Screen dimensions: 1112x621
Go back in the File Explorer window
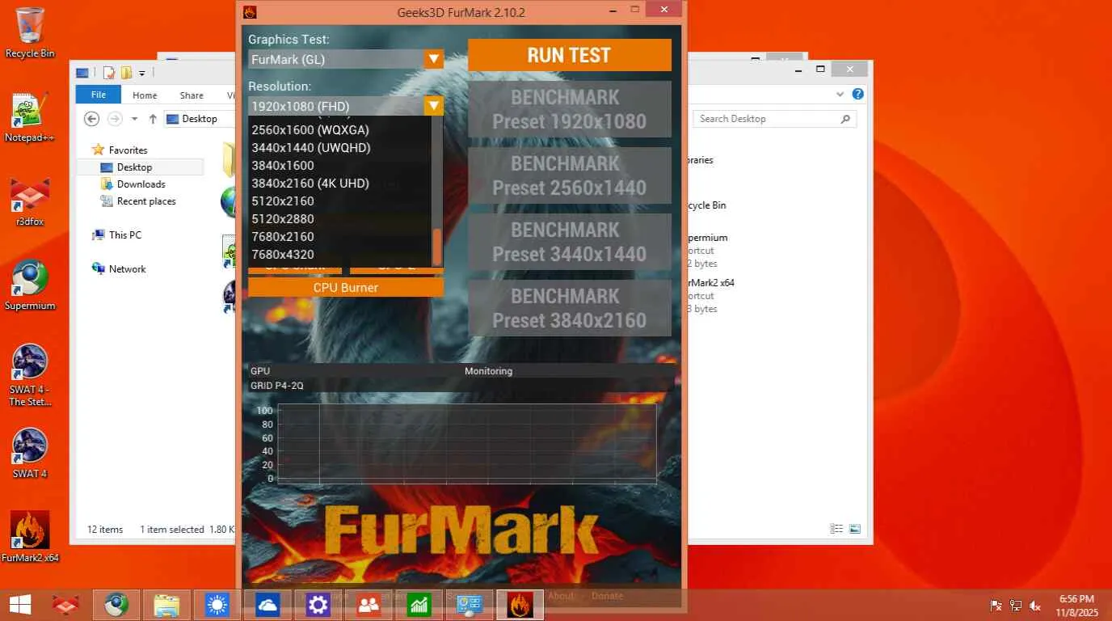click(x=92, y=119)
